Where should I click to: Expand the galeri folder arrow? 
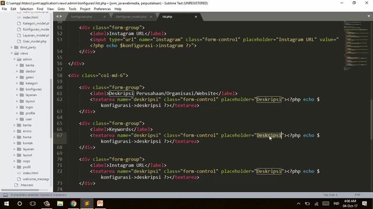click(17, 77)
